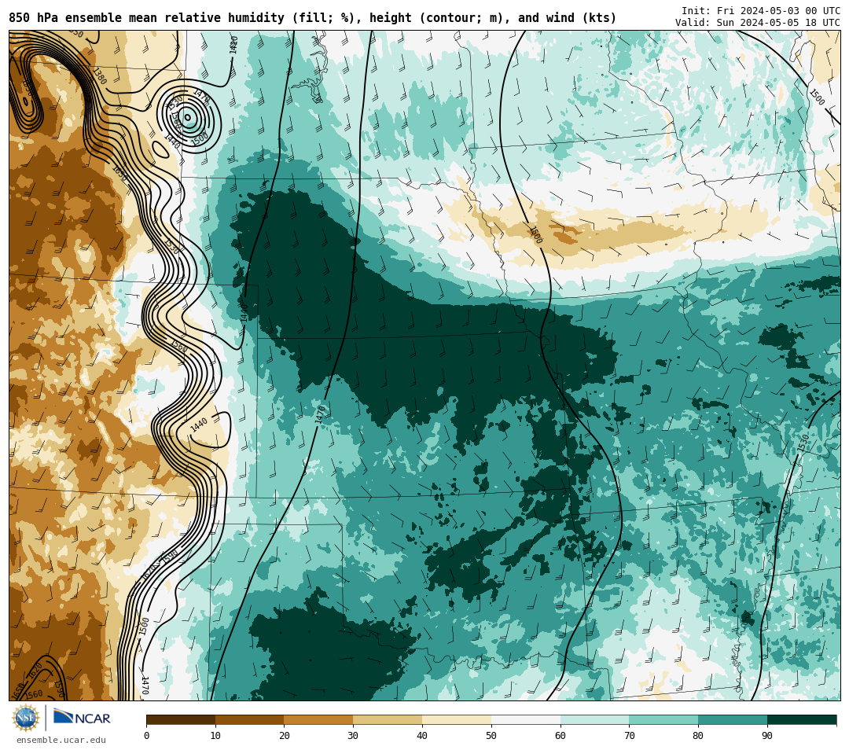
Task: Click the NSF logo
Action: pyautogui.click(x=26, y=718)
